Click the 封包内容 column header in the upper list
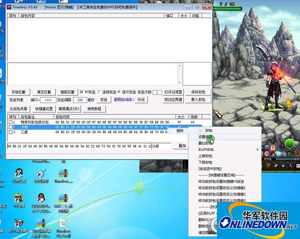Screen dimensions: 300x239 coord(92,16)
